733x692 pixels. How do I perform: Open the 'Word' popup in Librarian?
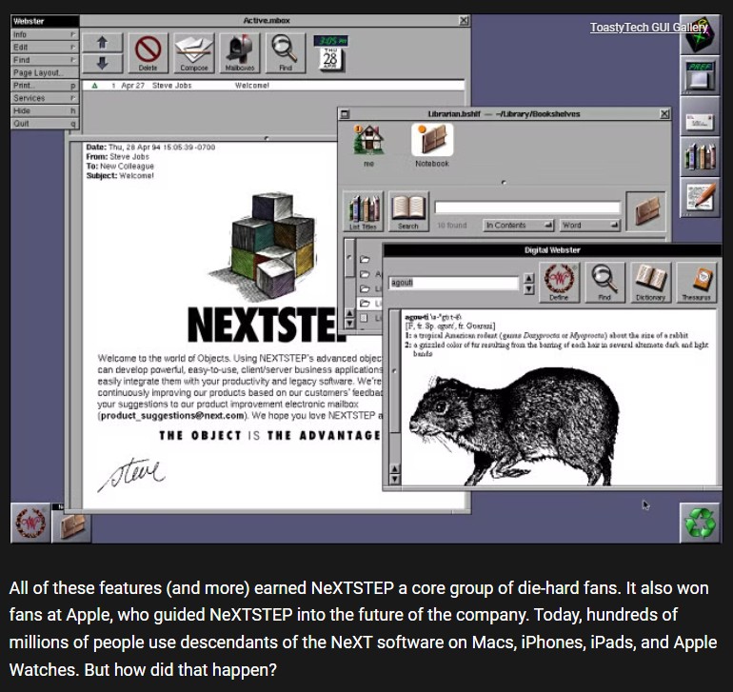590,226
